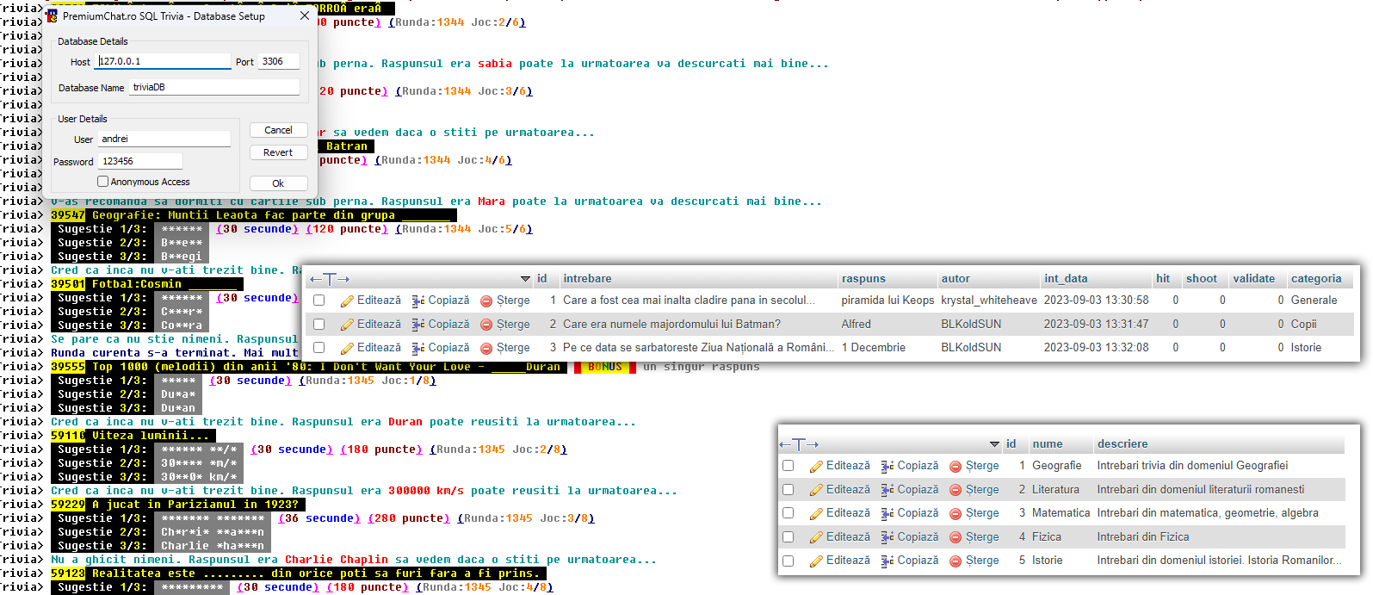Focus the Host field with 127.0.0.1
Screen dimensions: 1373x595
click(x=163, y=61)
